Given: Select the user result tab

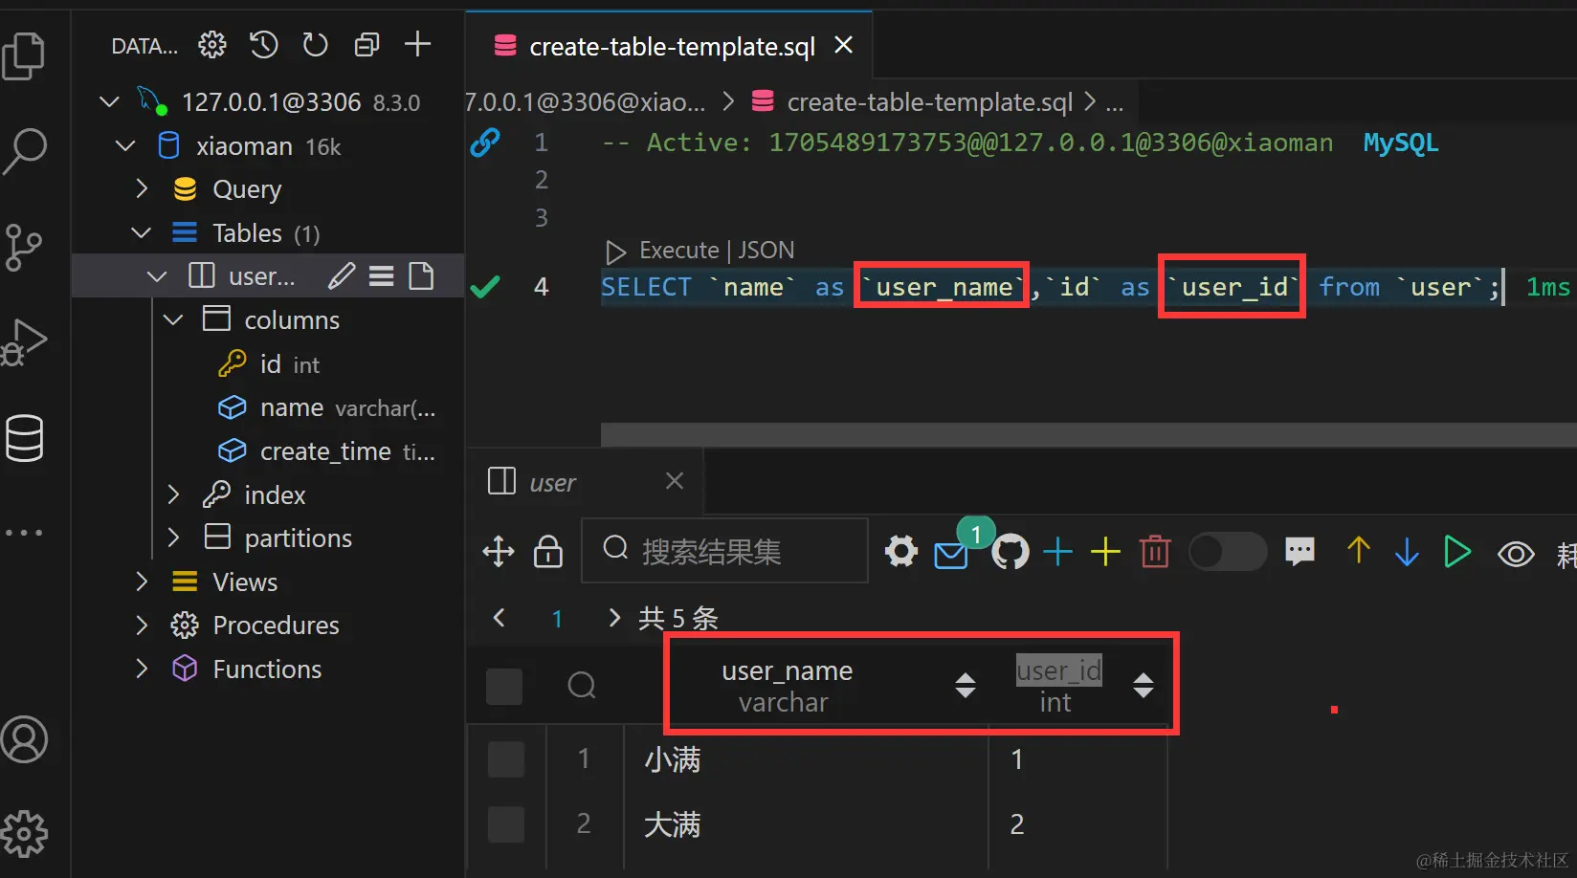Looking at the screenshot, I should click(x=584, y=482).
